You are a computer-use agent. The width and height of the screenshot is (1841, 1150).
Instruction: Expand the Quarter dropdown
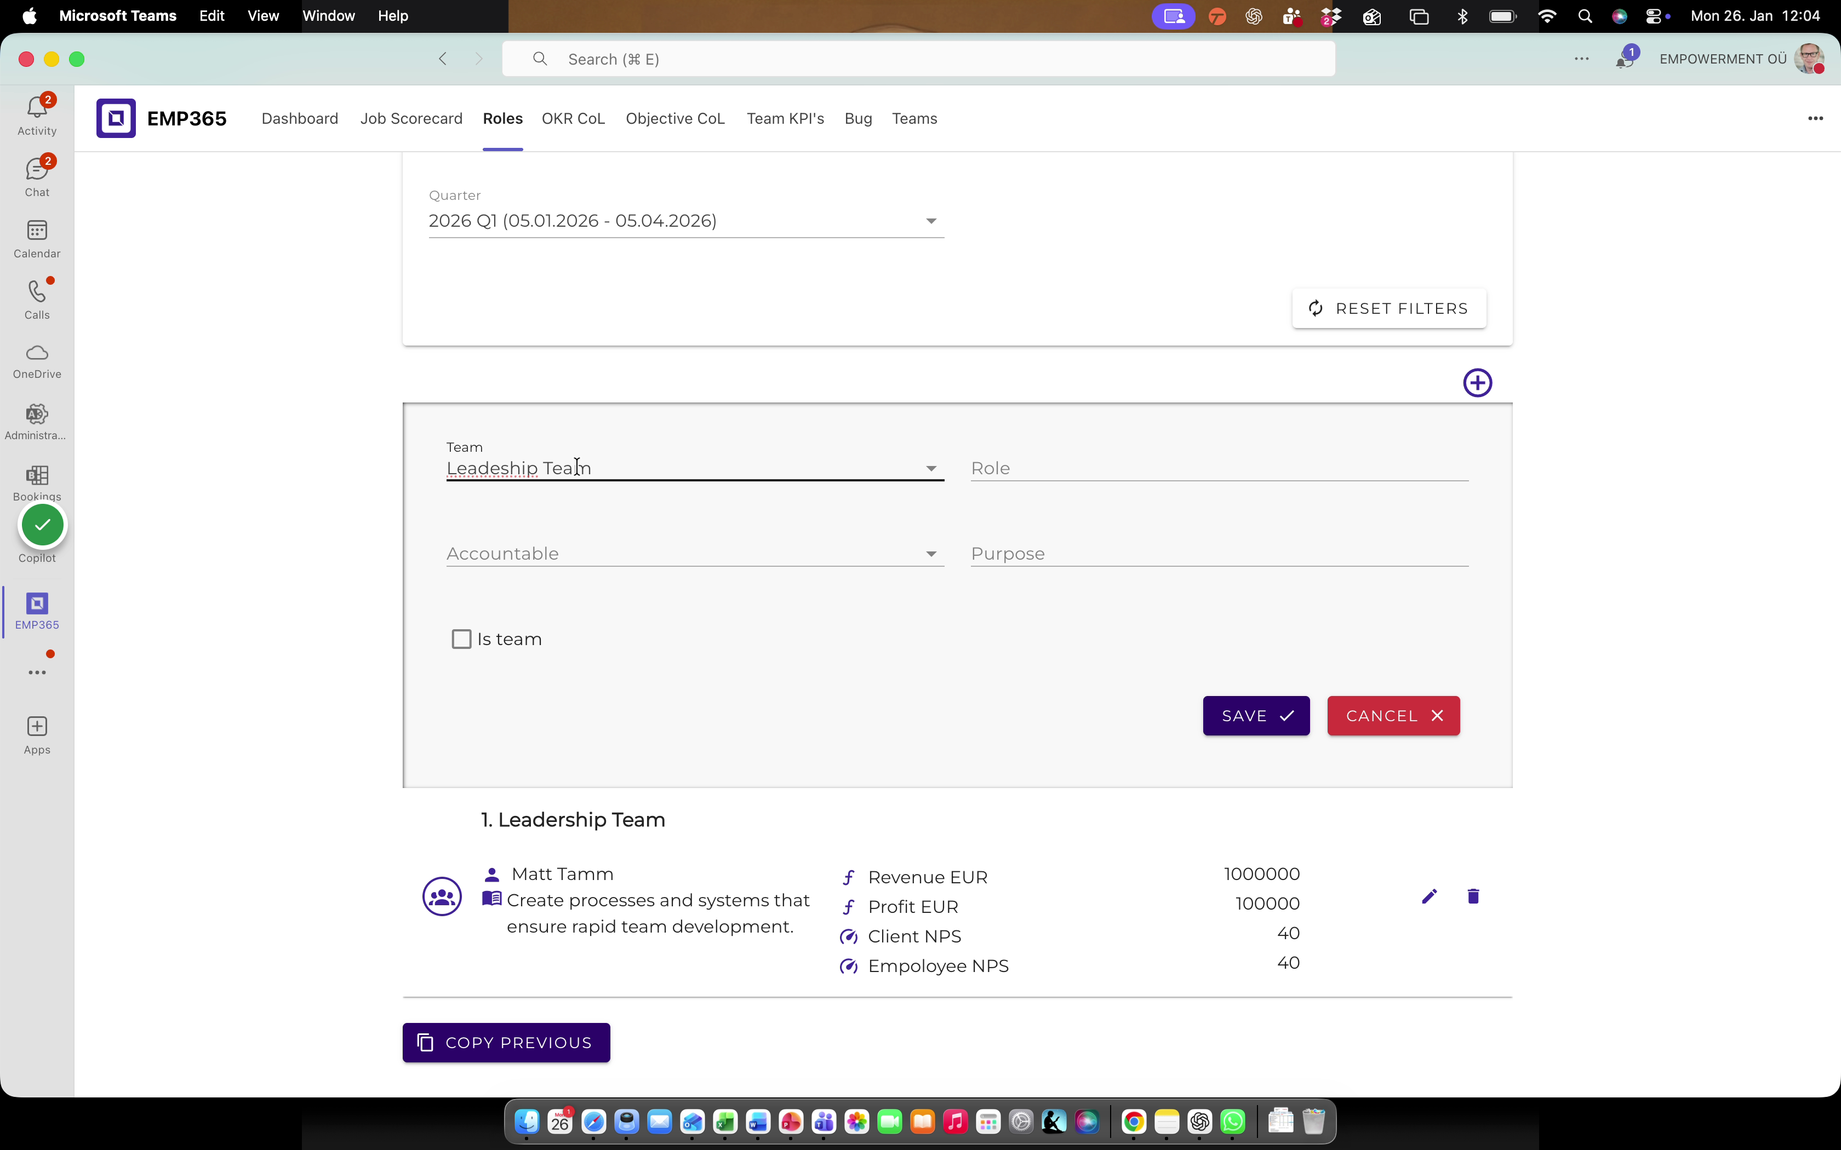[x=686, y=221]
